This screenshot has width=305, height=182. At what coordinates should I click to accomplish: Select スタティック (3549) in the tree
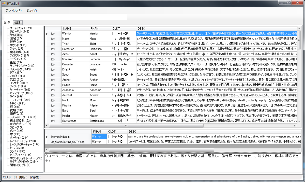[20, 69]
